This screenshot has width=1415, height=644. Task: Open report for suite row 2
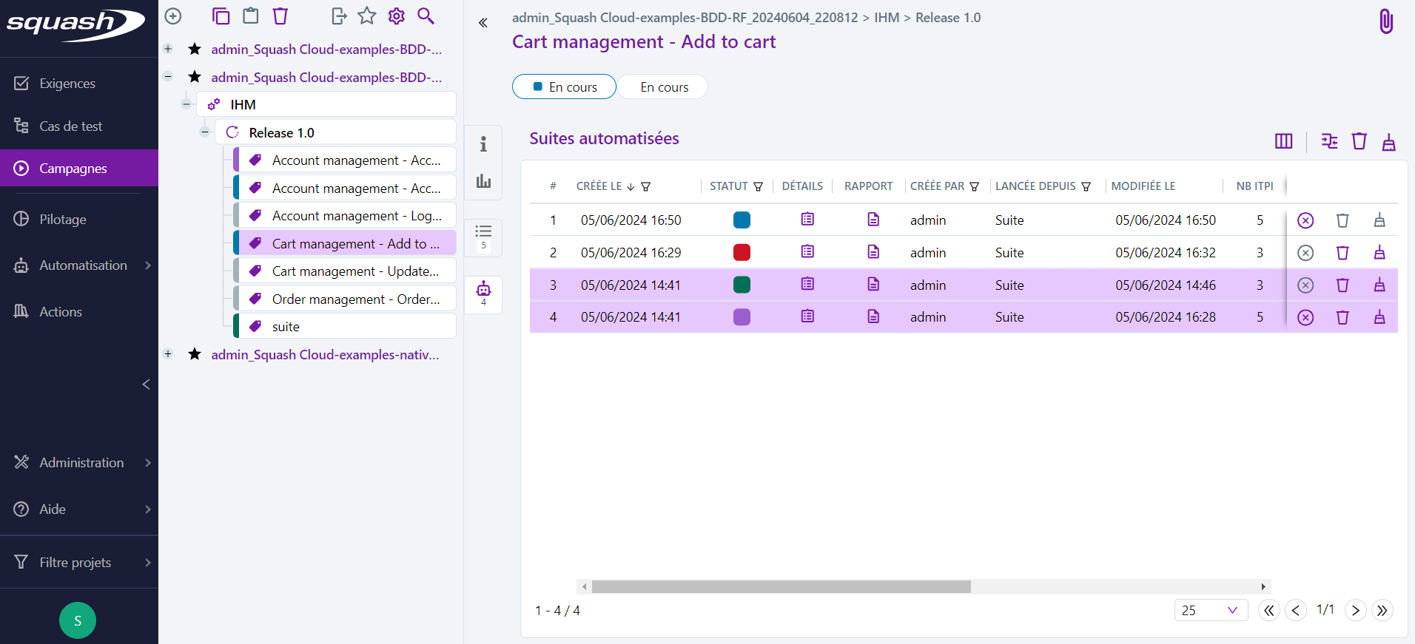tap(873, 252)
